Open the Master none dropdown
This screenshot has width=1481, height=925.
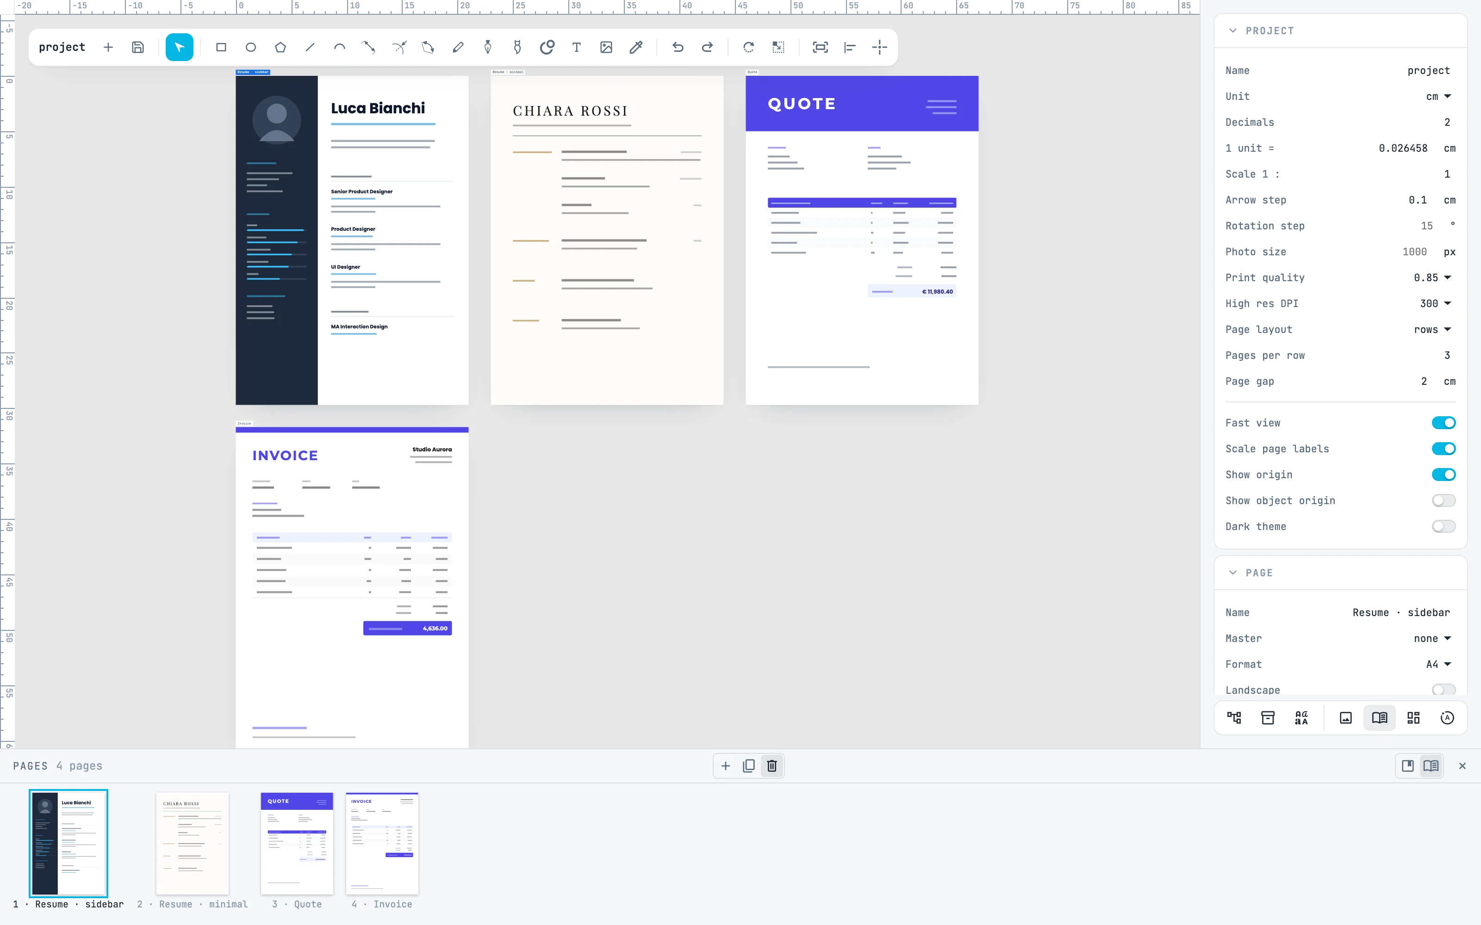1433,638
